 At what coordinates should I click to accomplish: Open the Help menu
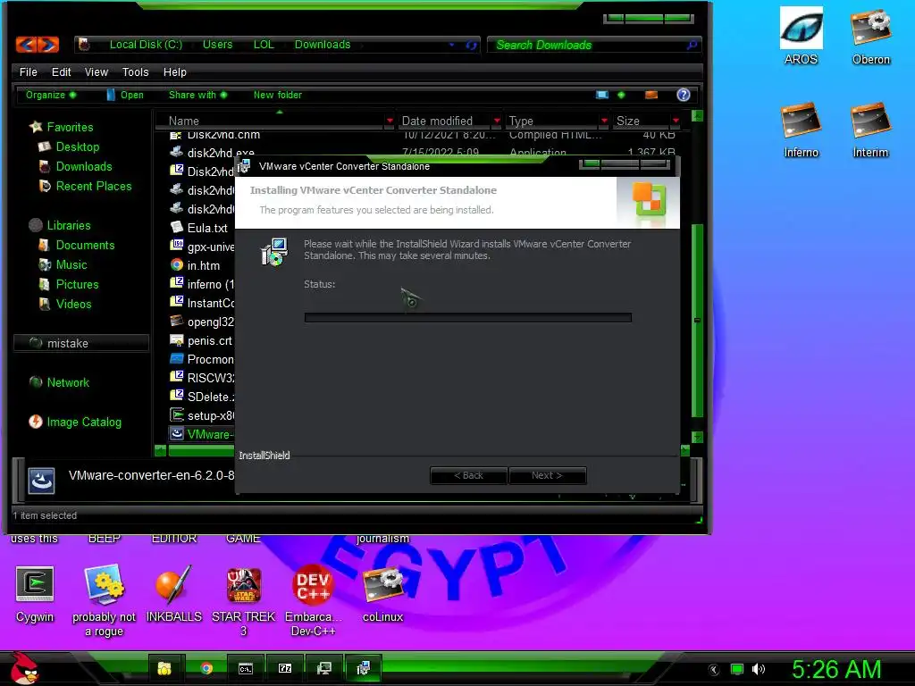[175, 71]
